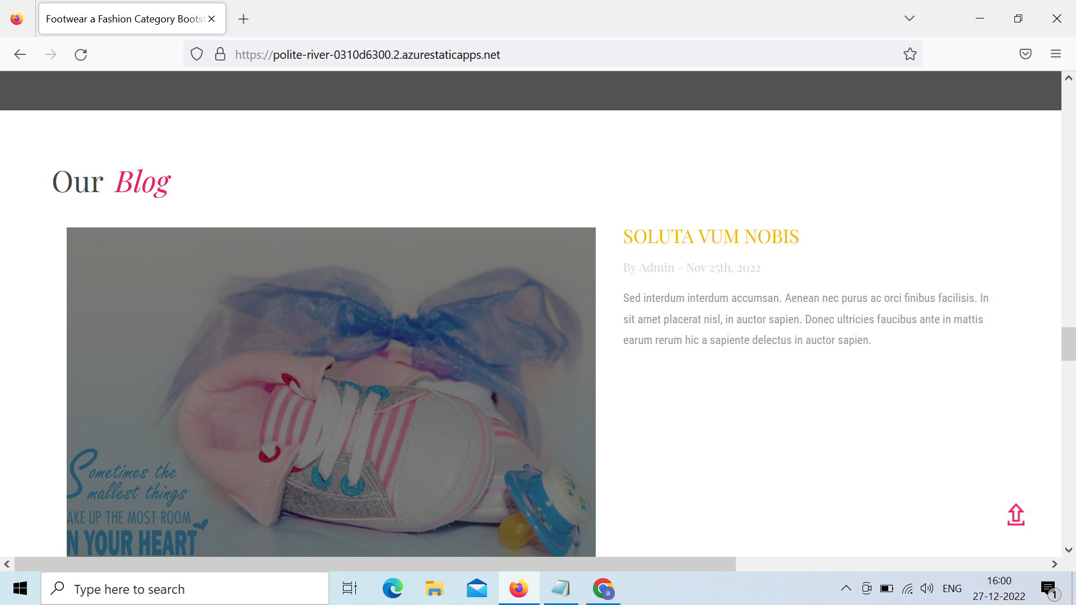
Task: Click the padlock site security icon
Action: coord(220,54)
